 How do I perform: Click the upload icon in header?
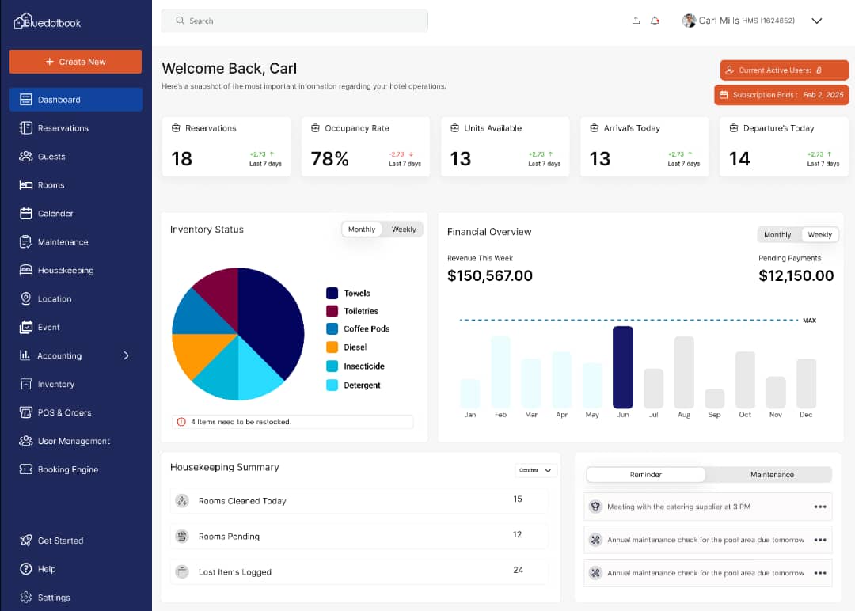coord(636,21)
